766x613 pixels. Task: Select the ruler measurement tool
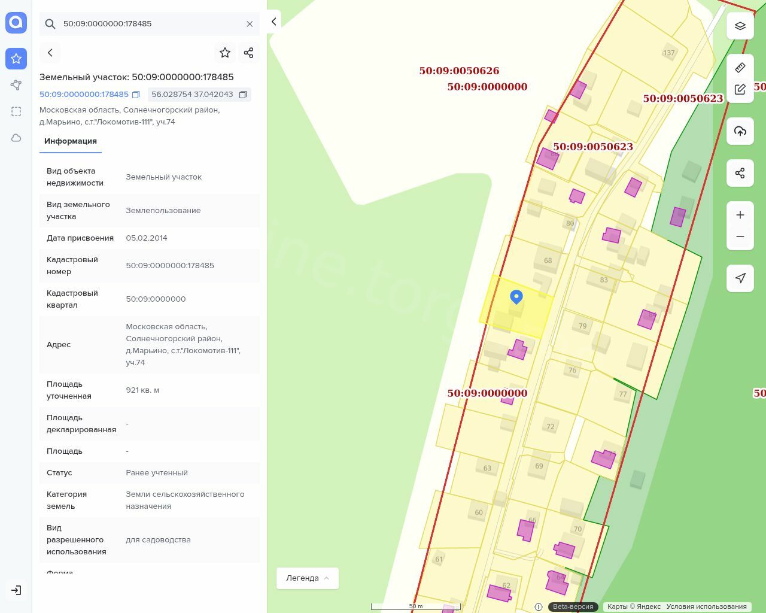pyautogui.click(x=740, y=68)
